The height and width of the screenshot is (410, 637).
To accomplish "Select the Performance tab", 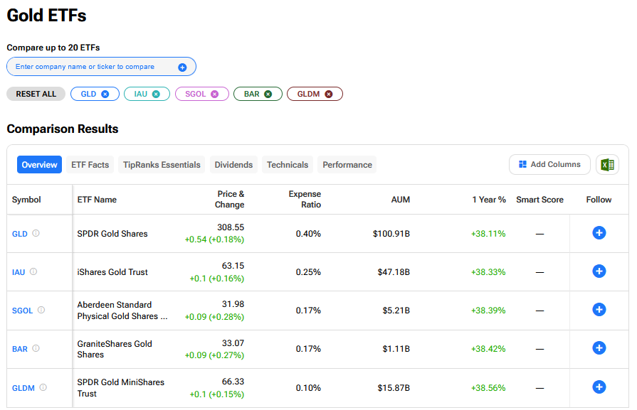I will [x=347, y=165].
